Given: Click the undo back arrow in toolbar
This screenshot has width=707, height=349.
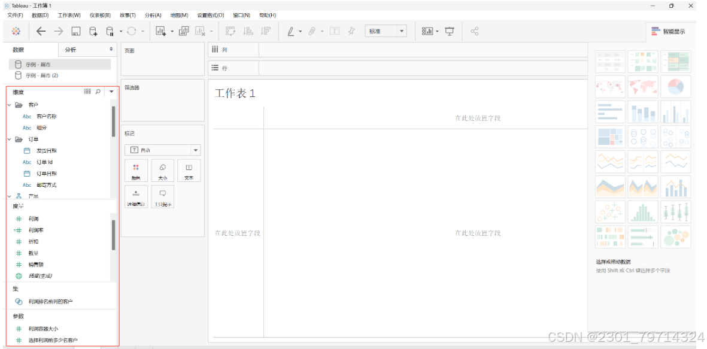Looking at the screenshot, I should coord(41,31).
